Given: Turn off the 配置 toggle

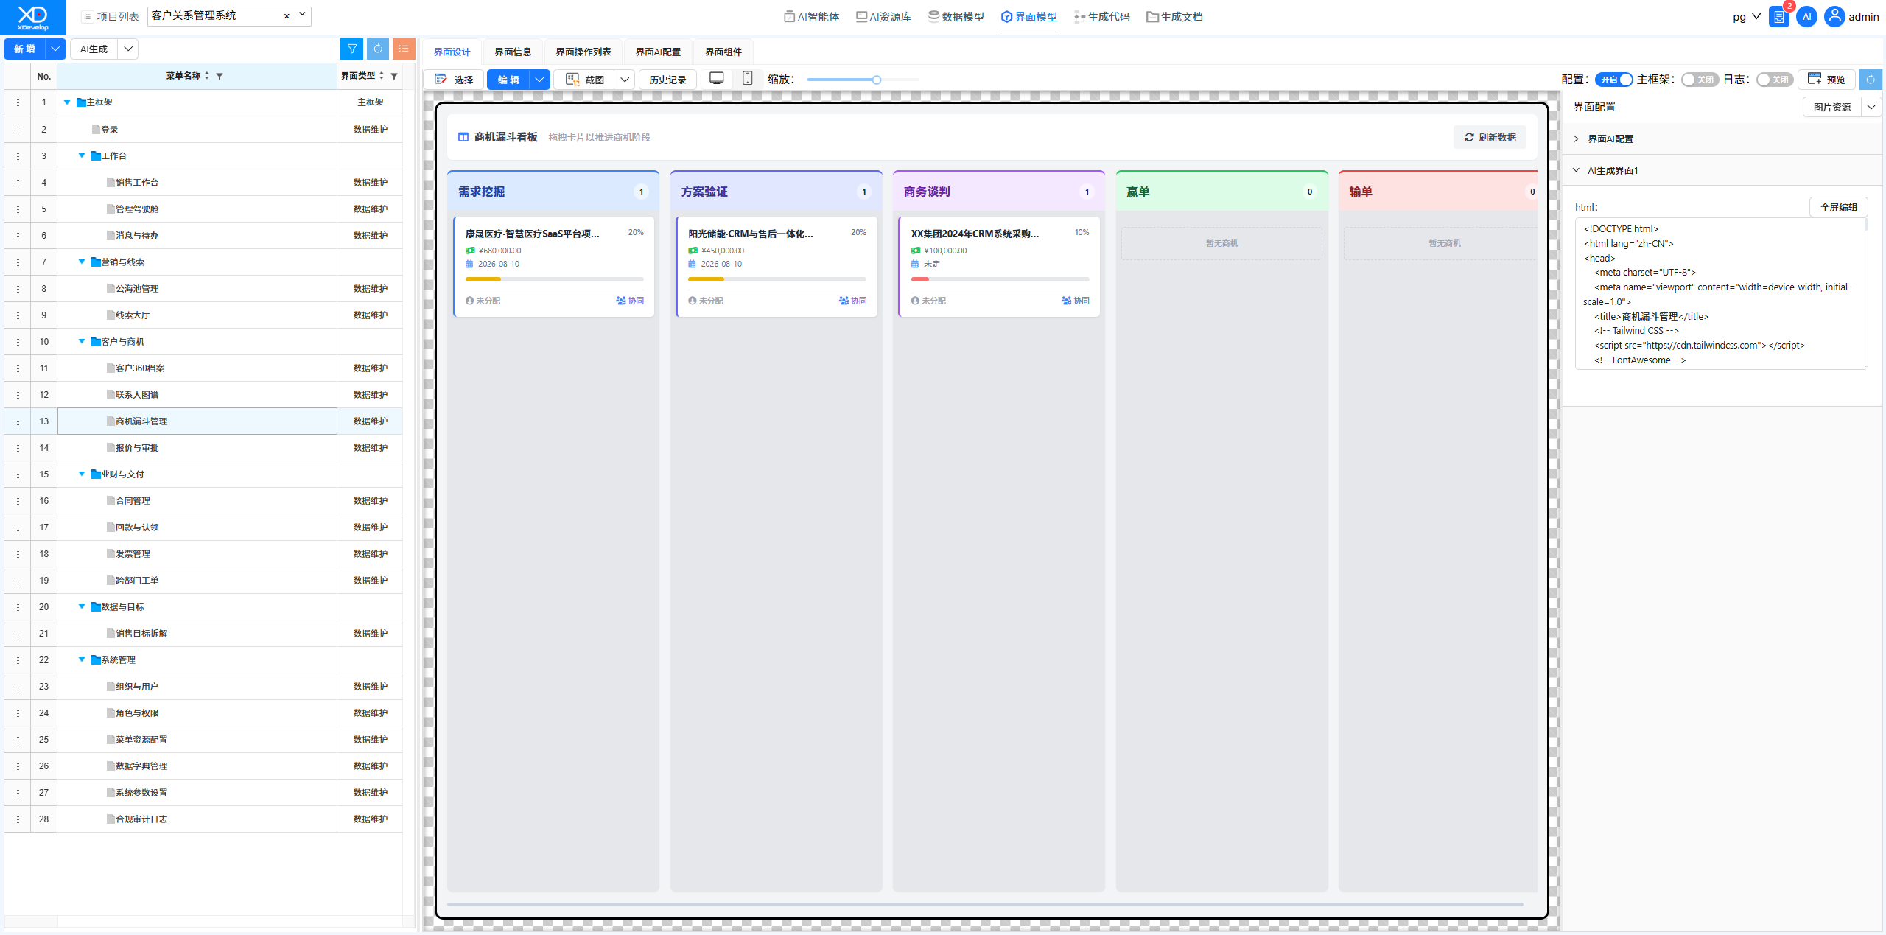Looking at the screenshot, I should (x=1613, y=80).
